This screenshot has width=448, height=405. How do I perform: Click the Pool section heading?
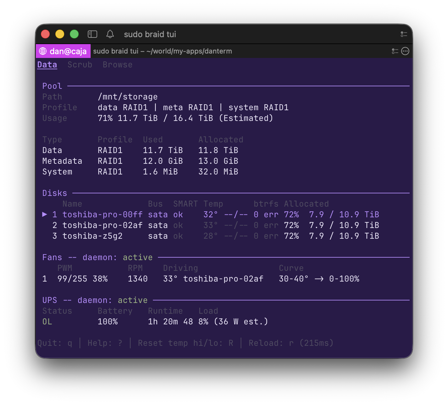coord(52,86)
